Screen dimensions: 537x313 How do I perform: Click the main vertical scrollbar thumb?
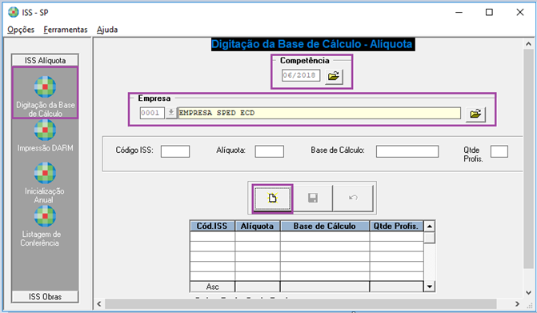[x=528, y=159]
